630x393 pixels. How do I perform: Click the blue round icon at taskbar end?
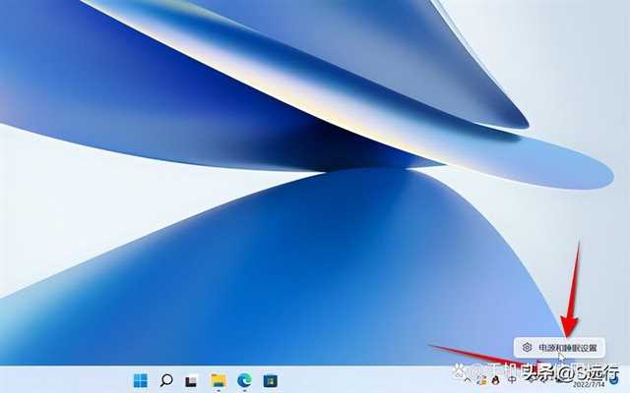tap(615, 379)
